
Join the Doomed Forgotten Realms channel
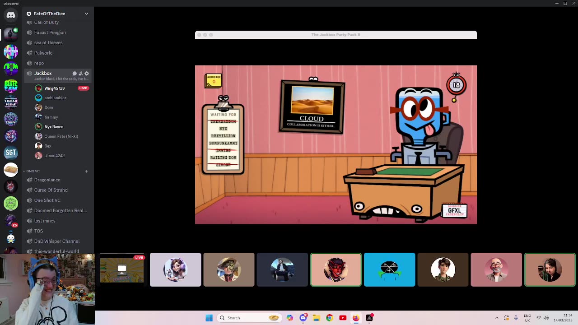(58, 210)
